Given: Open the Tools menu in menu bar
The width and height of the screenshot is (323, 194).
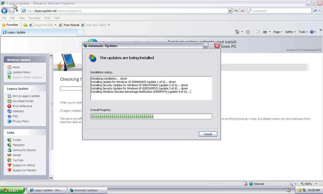Looking at the screenshot, I should (x=47, y=18).
